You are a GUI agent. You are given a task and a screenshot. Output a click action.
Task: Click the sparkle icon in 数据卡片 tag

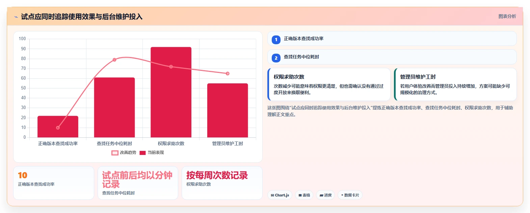(x=342, y=195)
